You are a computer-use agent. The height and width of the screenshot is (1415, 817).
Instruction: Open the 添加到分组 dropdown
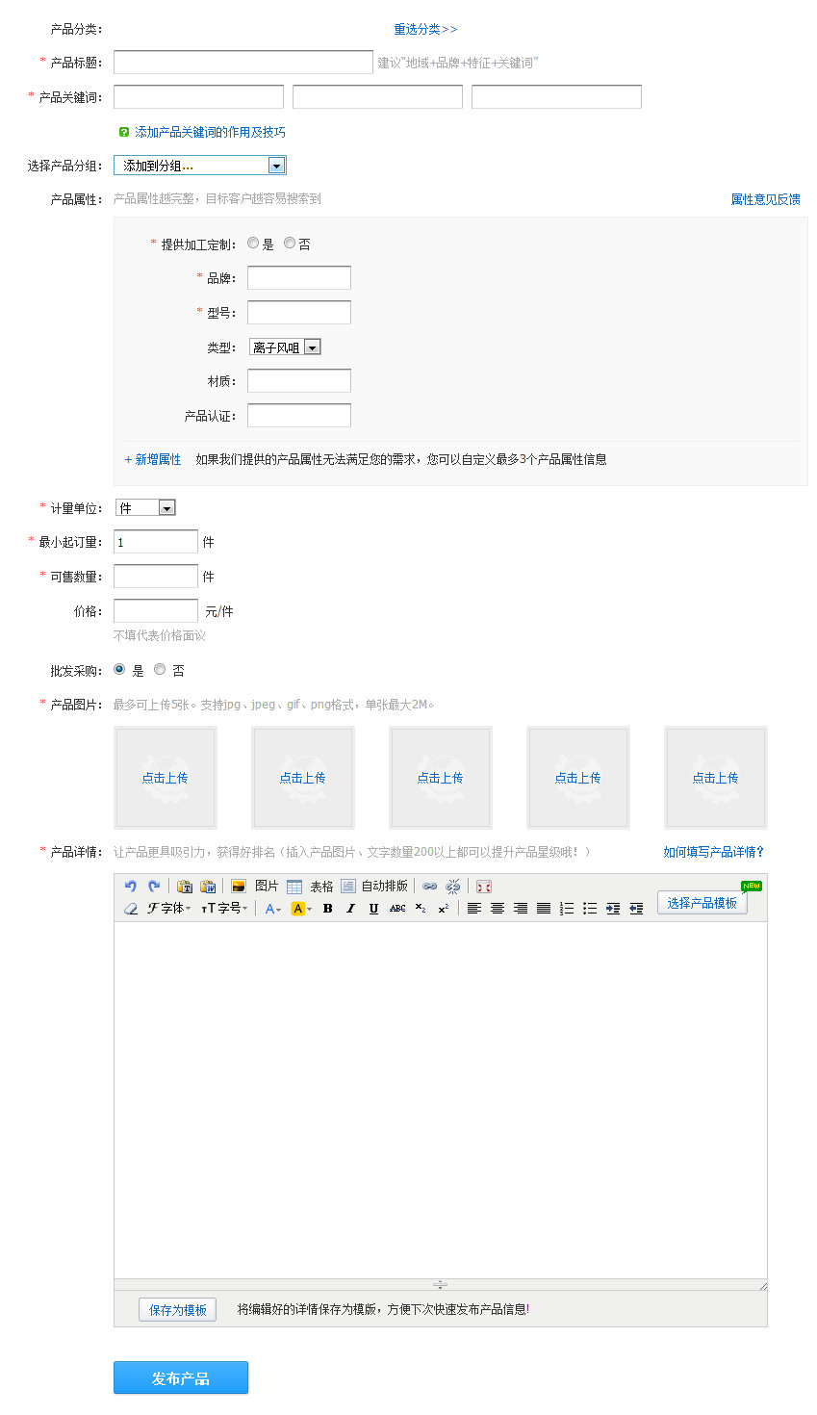(276, 166)
